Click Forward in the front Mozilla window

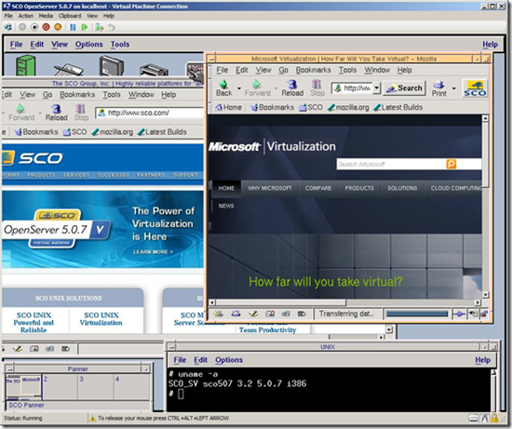[x=258, y=88]
